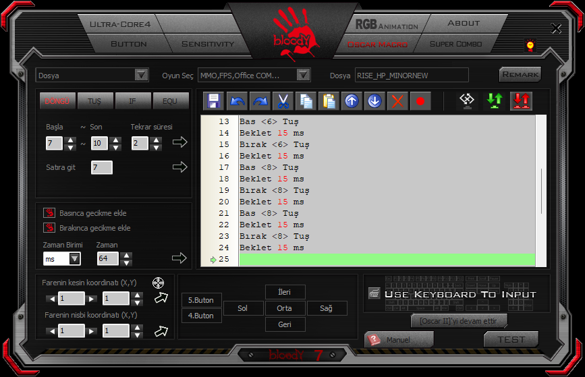This screenshot has width=585, height=377.
Task: Click the lightbulb tip icon
Action: coord(530,45)
